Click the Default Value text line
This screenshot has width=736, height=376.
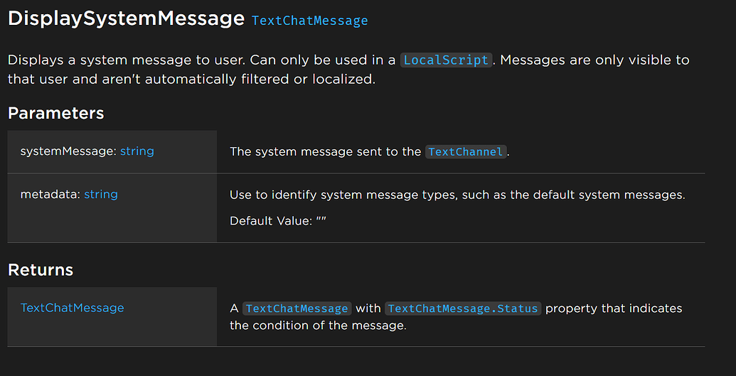pyautogui.click(x=278, y=220)
